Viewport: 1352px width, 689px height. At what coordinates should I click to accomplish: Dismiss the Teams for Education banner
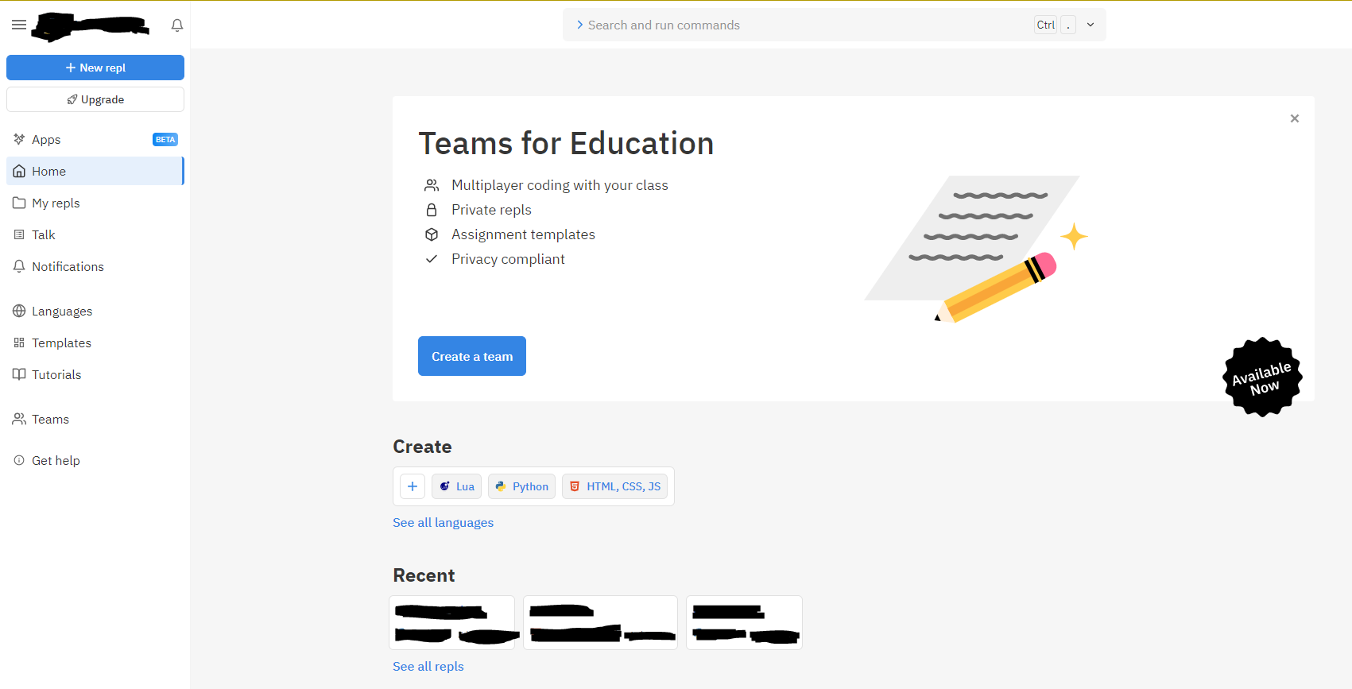1295,118
